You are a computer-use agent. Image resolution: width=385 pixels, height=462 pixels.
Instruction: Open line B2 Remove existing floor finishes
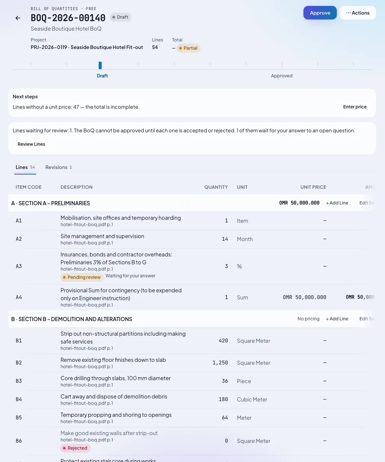(x=113, y=360)
